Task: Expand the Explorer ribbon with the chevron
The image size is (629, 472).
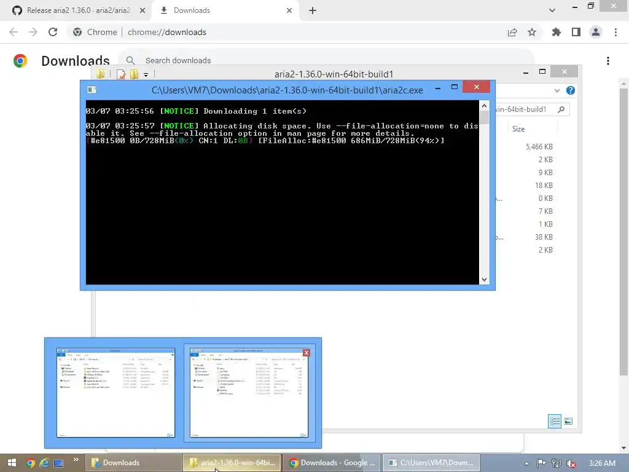Action: pos(557,91)
